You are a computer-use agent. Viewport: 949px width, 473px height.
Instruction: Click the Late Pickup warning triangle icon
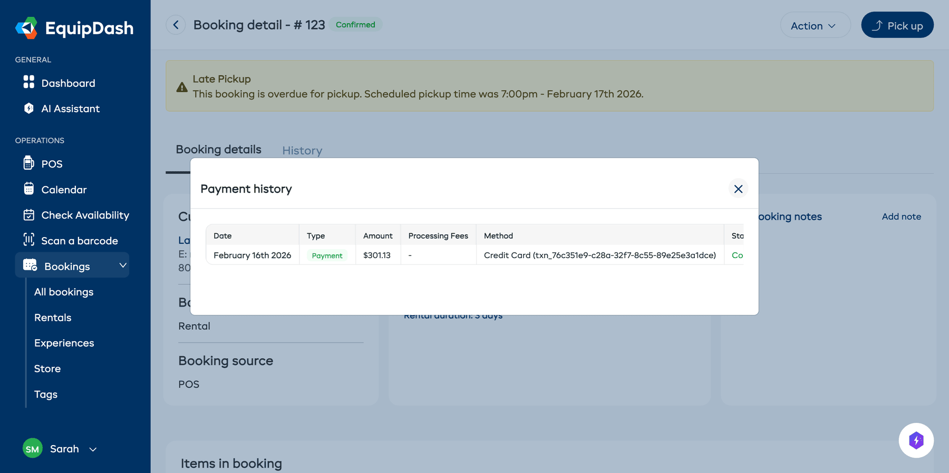pos(182,87)
